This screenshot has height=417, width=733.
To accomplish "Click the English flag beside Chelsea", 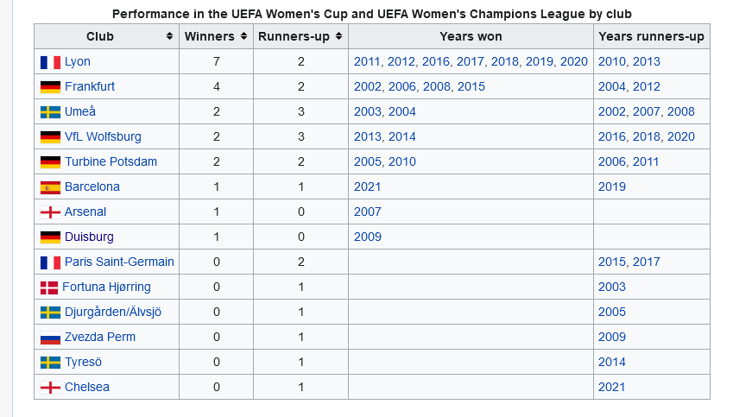I will click(50, 388).
